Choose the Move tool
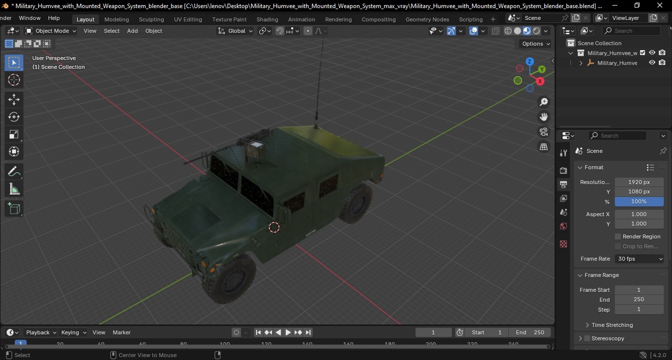The height and width of the screenshot is (360, 672). click(14, 100)
